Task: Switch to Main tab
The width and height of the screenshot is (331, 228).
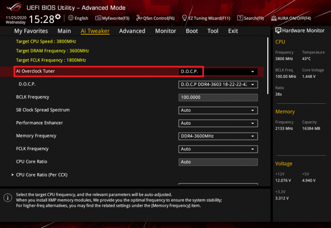Action: click(64, 31)
